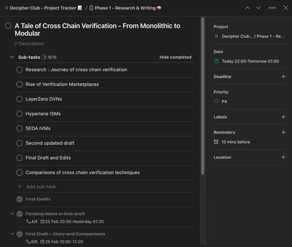Change project Decipher Club / Phase 1
The height and width of the screenshot is (247, 292).
(249, 36)
